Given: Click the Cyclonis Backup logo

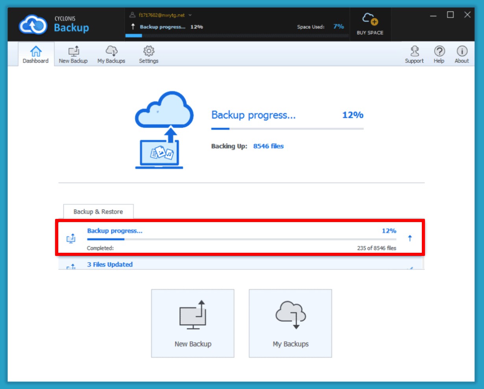Looking at the screenshot, I should [33, 24].
